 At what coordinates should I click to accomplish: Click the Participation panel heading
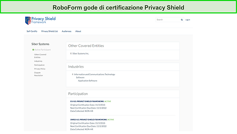click(x=78, y=94)
